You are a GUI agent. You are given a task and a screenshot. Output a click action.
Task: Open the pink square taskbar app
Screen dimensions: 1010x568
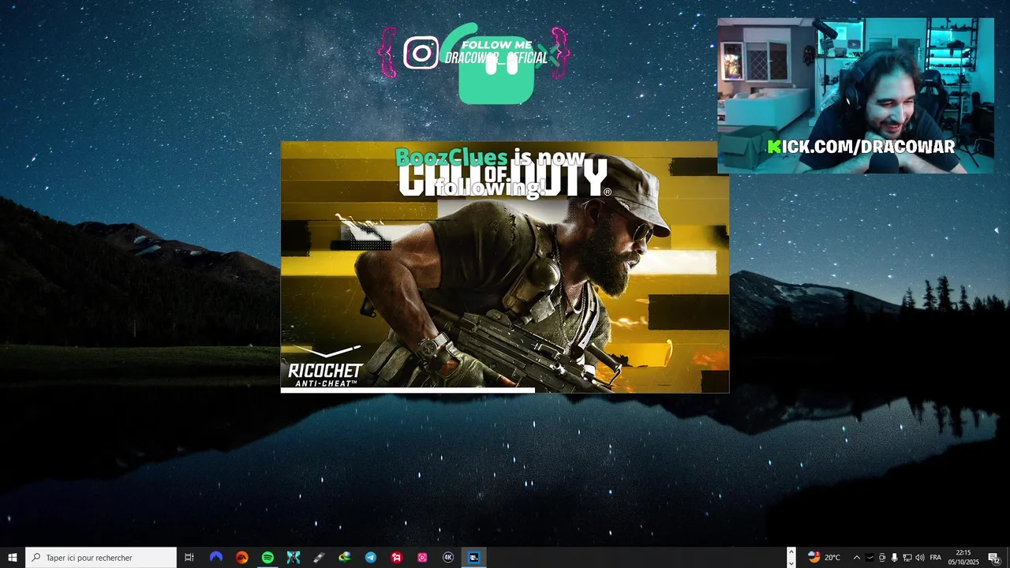(x=422, y=557)
